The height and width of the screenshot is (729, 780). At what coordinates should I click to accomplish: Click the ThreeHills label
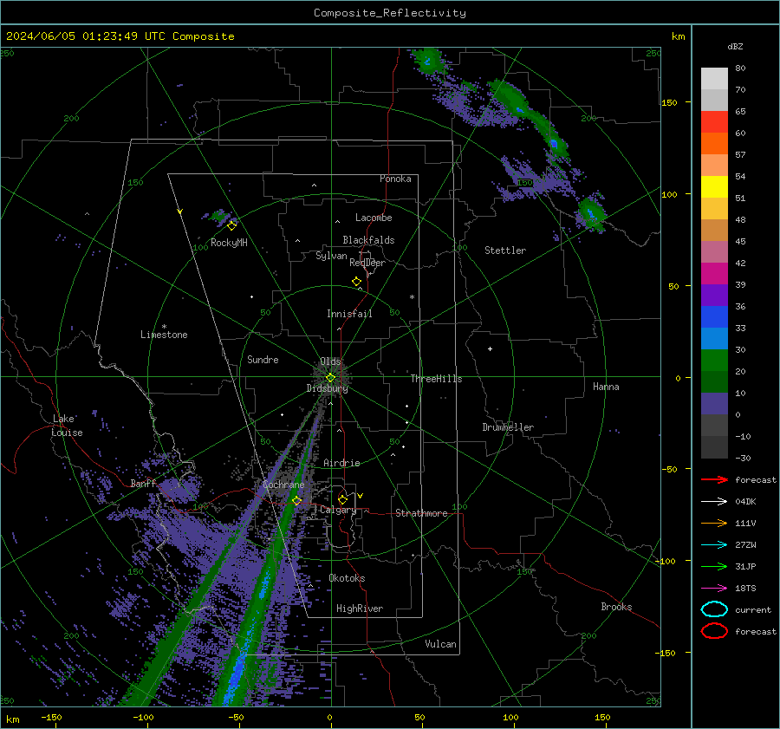[436, 379]
